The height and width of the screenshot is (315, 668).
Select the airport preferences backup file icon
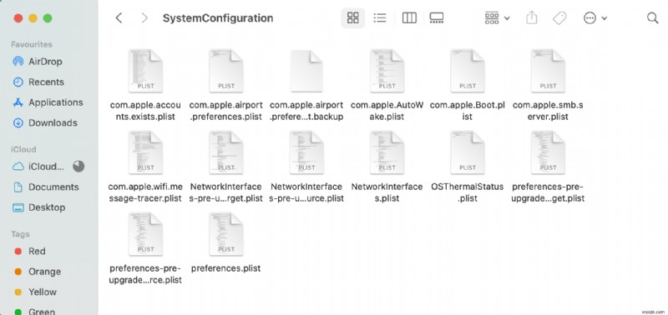click(306, 71)
